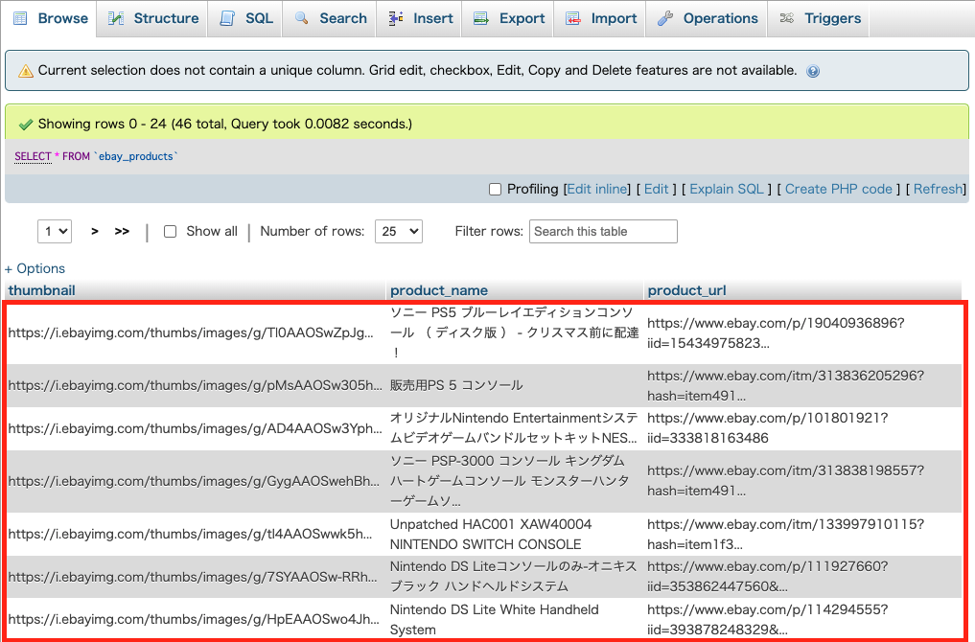Screen dimensions: 975x642
Task: Select the 'ソニー PSP-3000 コンソール' product name cell
Action: pyautogui.click(x=515, y=481)
